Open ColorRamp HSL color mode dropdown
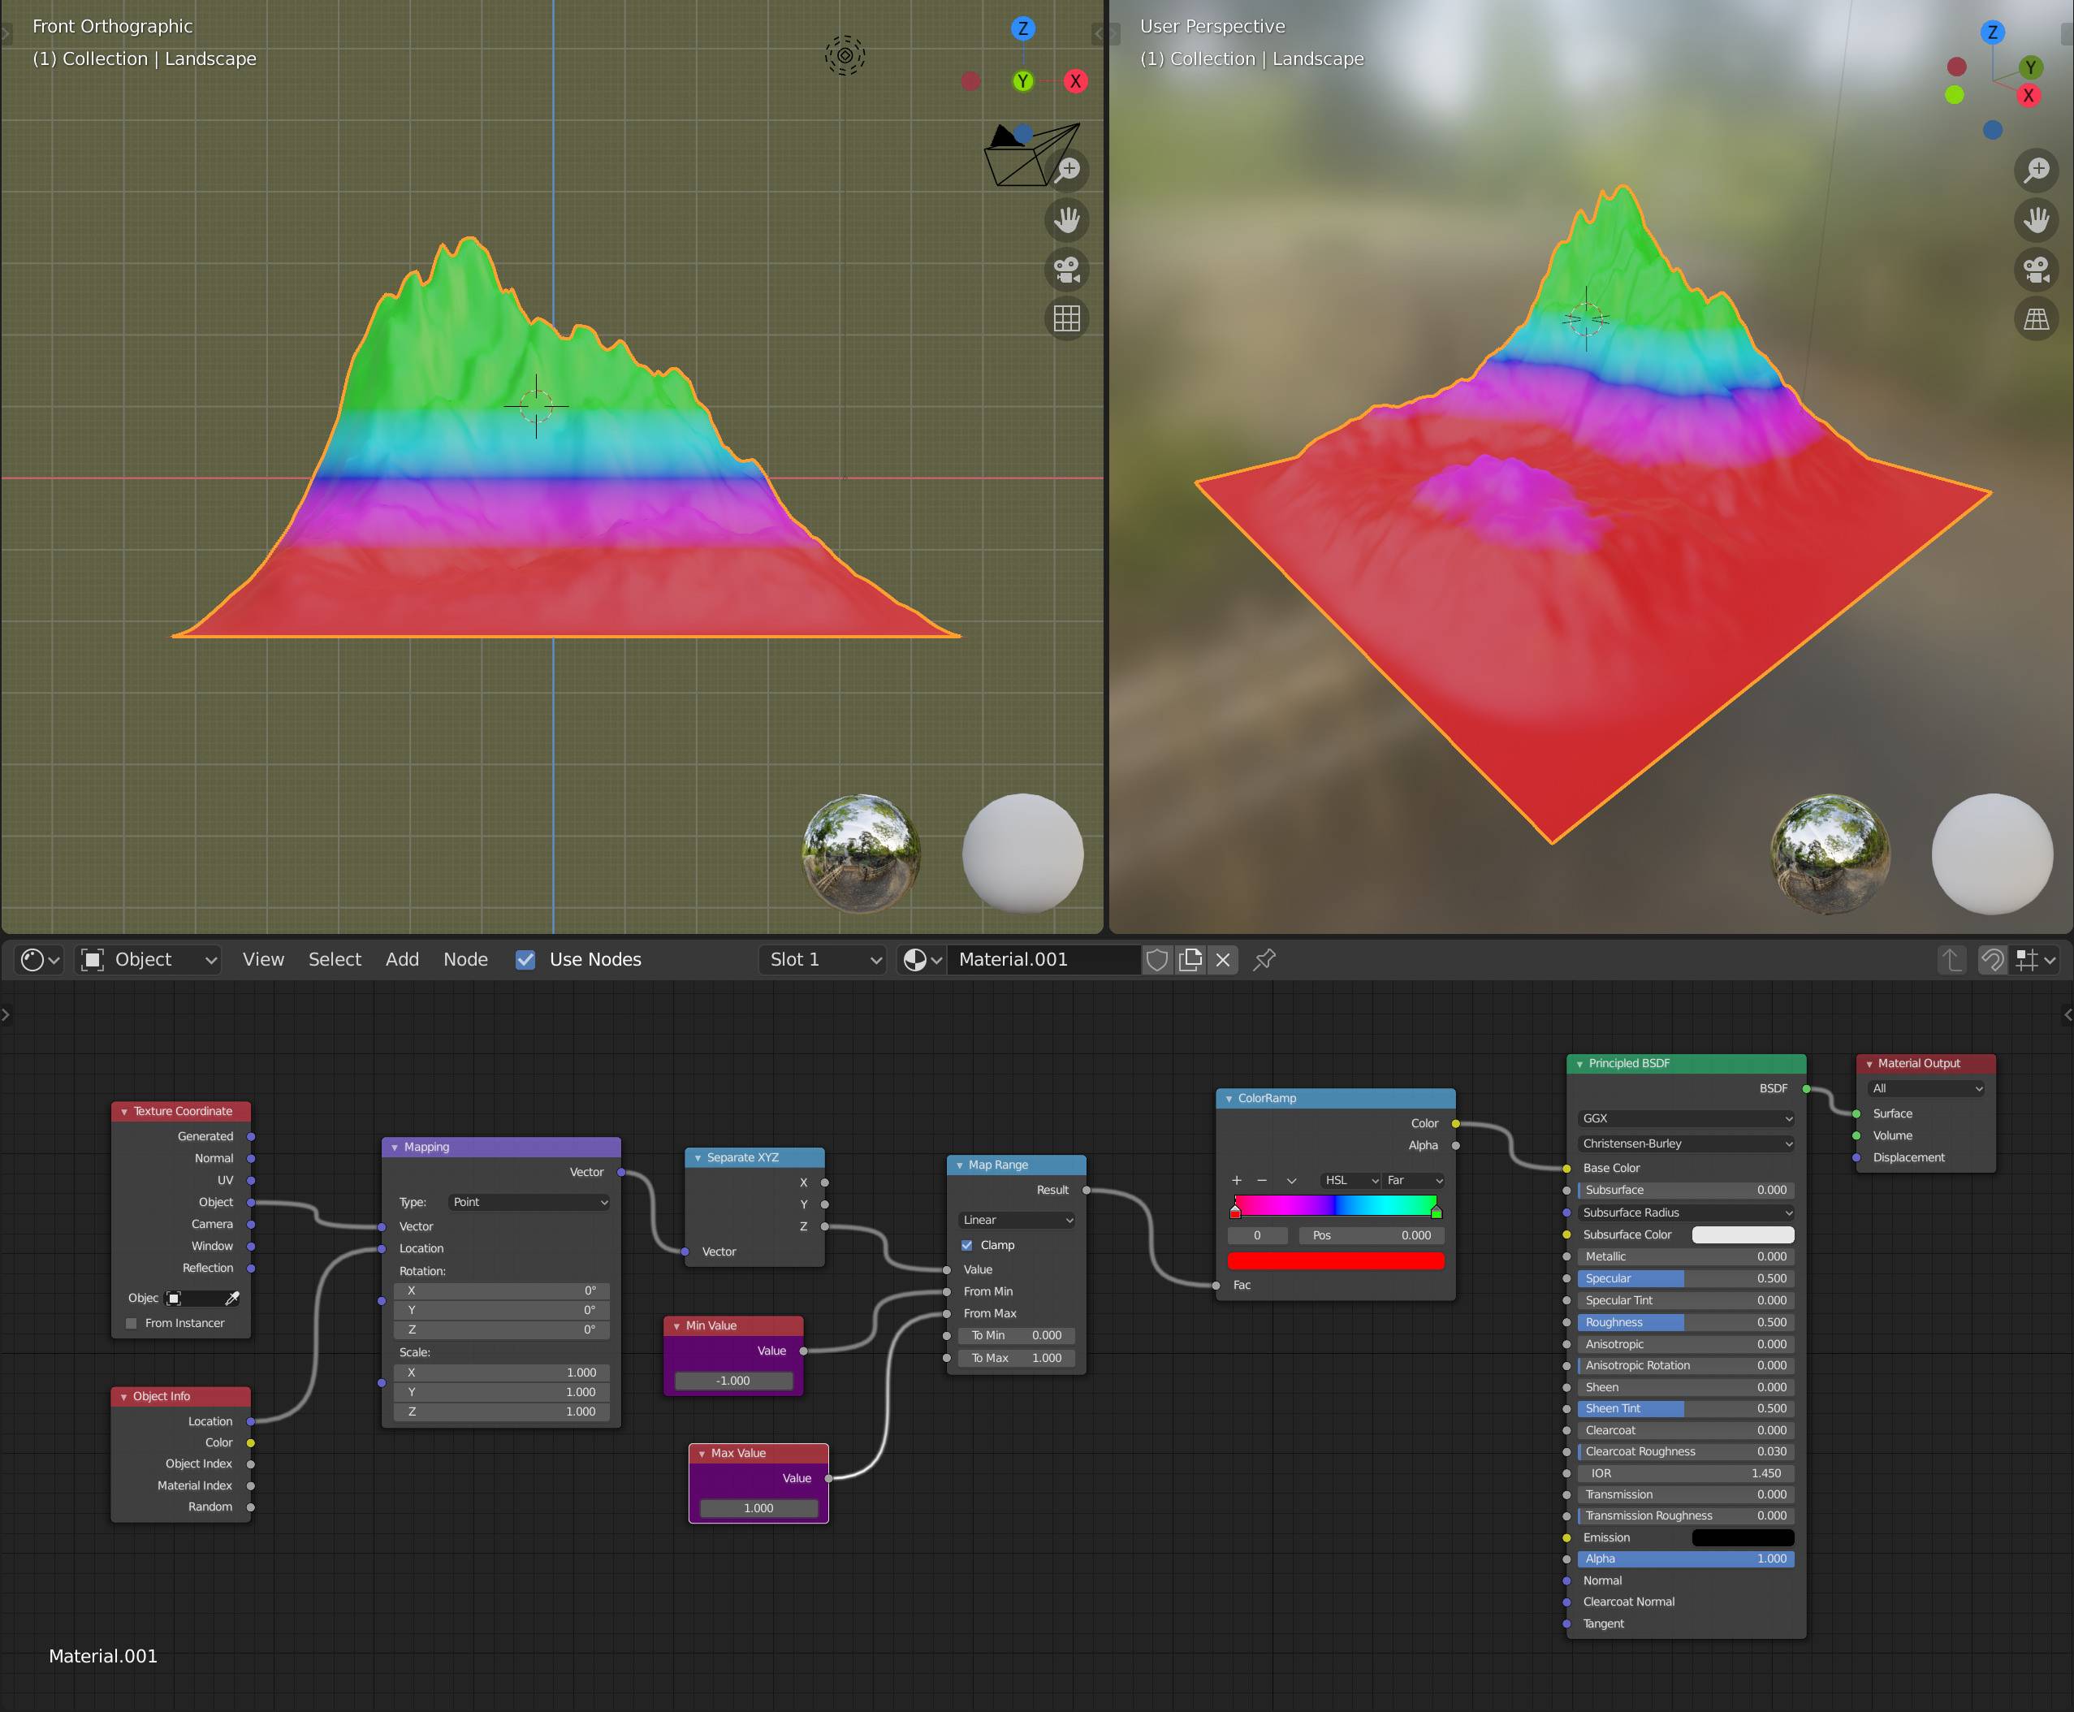The height and width of the screenshot is (1712, 2074). pos(1350,1181)
